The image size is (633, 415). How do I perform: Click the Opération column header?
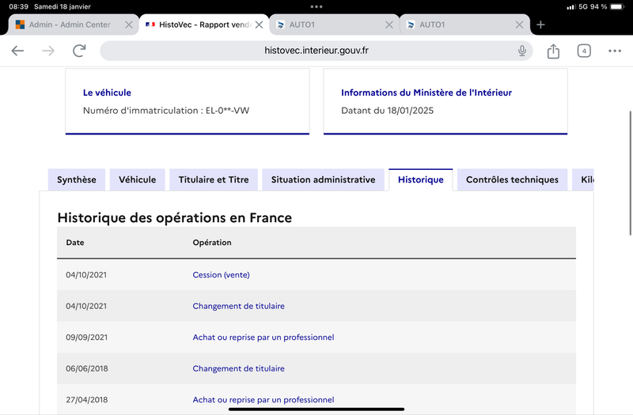[212, 243]
